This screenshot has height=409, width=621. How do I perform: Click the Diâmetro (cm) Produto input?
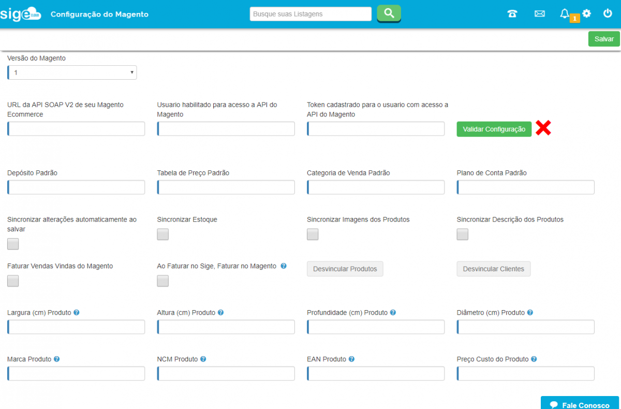(x=526, y=327)
